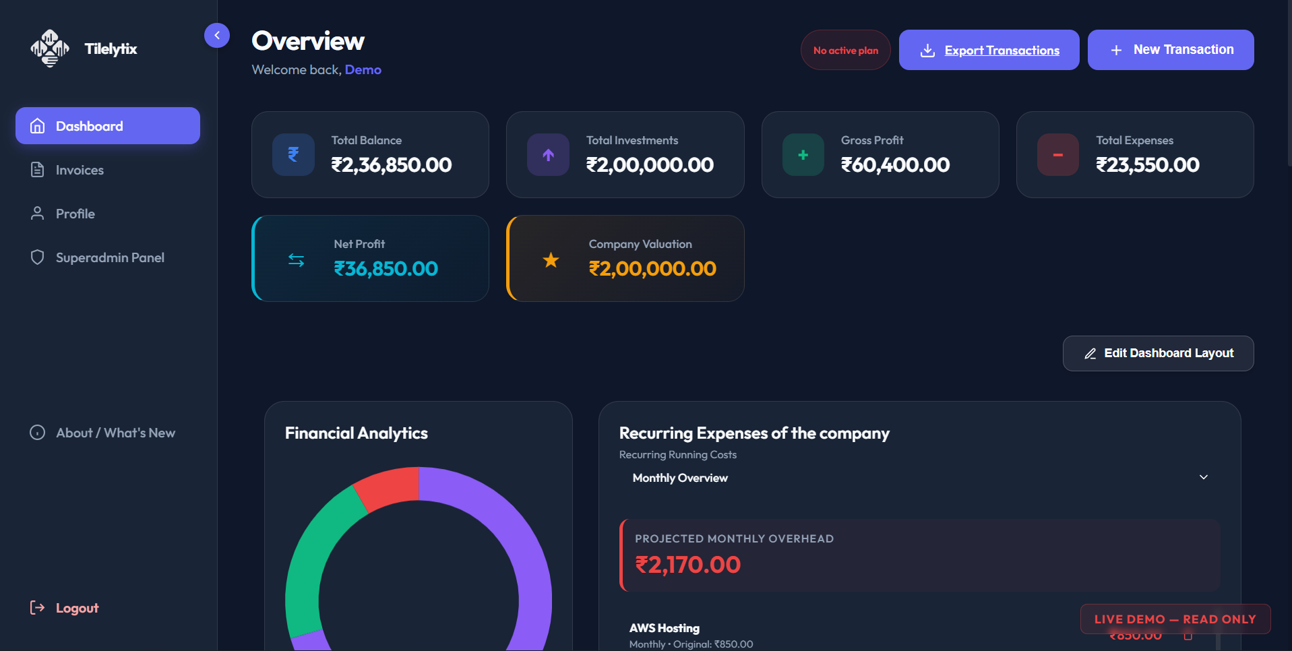Click the star icon on Company Valuation

pyautogui.click(x=551, y=259)
